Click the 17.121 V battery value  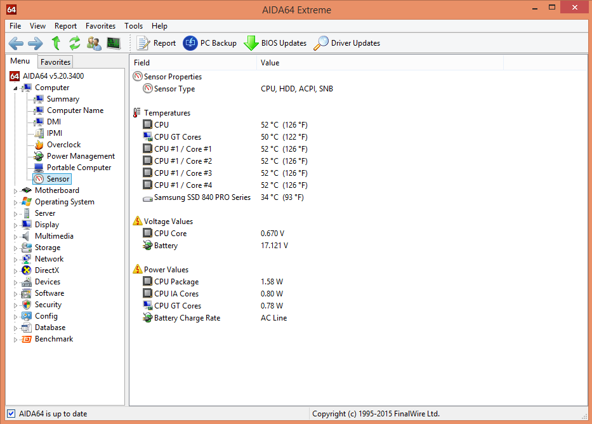coord(275,246)
